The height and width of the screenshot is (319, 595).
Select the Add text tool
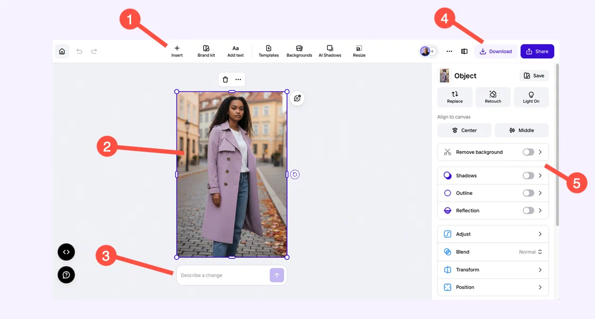pos(235,51)
